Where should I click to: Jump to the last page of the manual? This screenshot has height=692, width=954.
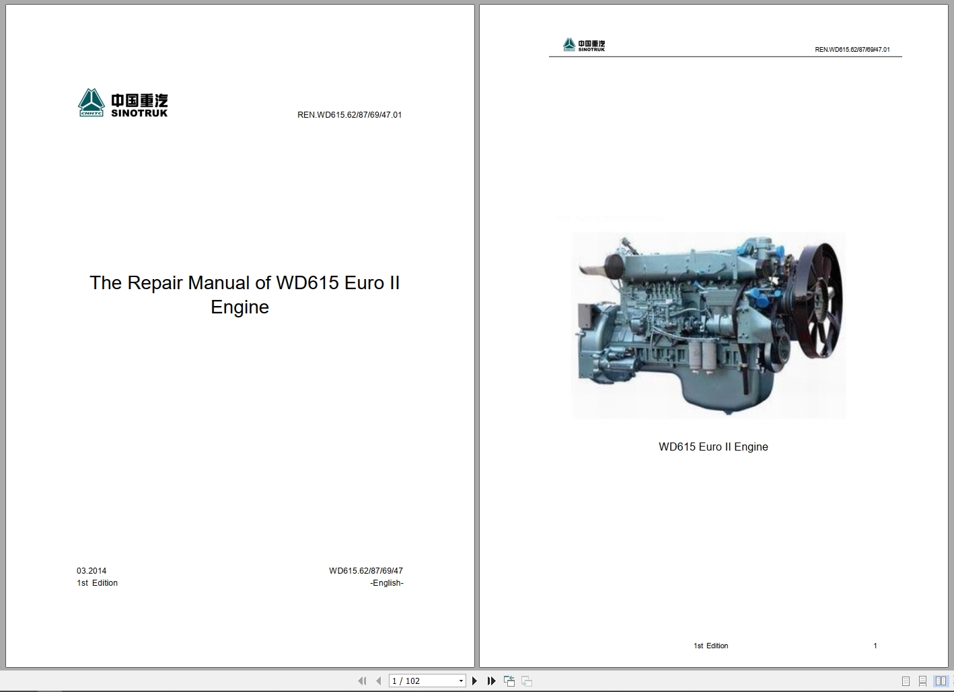[491, 681]
